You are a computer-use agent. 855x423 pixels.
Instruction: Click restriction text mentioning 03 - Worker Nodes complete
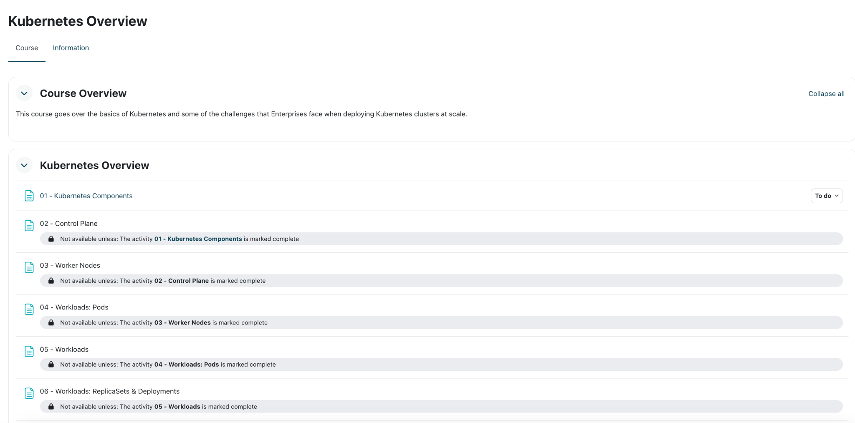click(x=164, y=322)
